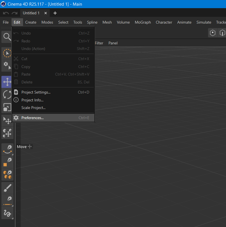Image resolution: width=226 pixels, height=227 pixels.
Task: Click the search magnifier icon in the toolbar
Action: 7,37
